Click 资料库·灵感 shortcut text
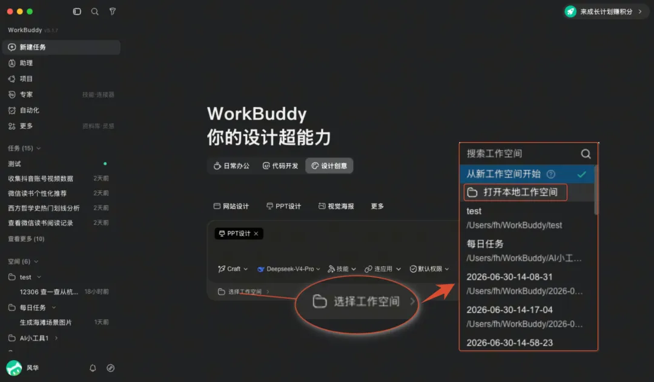 coord(98,126)
